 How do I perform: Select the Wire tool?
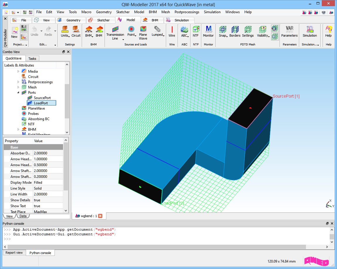pos(172,29)
